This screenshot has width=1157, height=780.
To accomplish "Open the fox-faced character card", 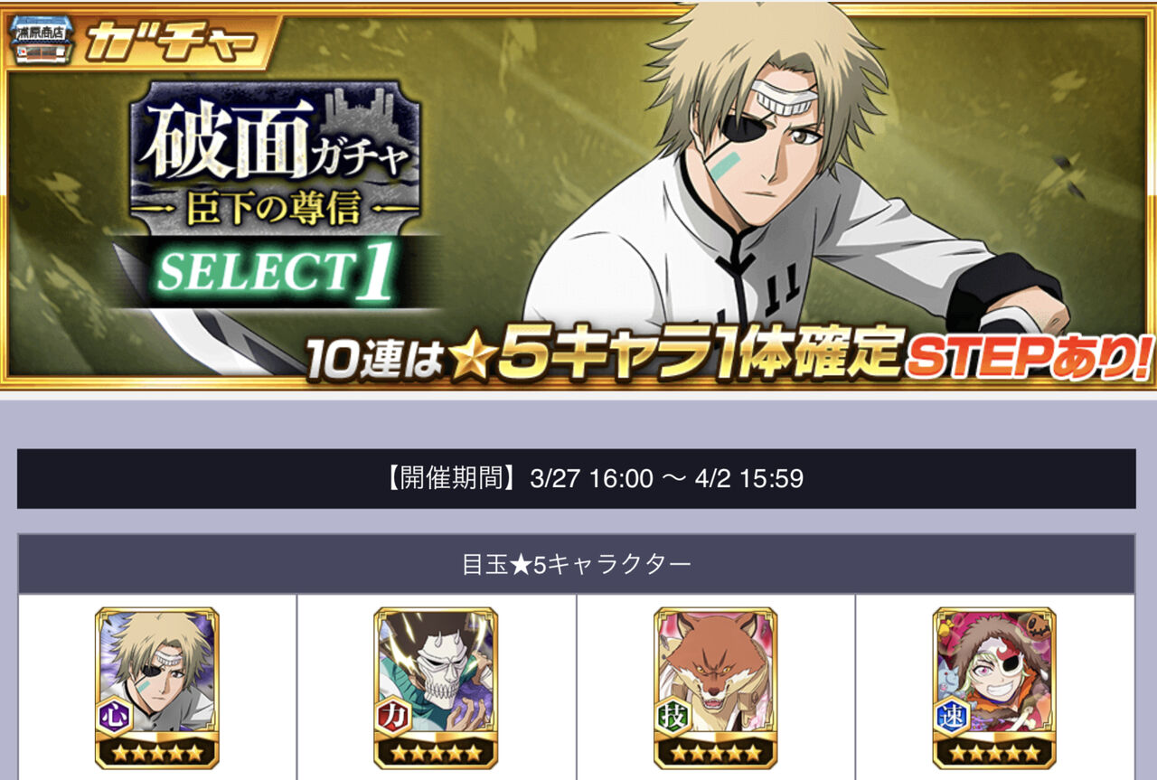I will (x=716, y=688).
